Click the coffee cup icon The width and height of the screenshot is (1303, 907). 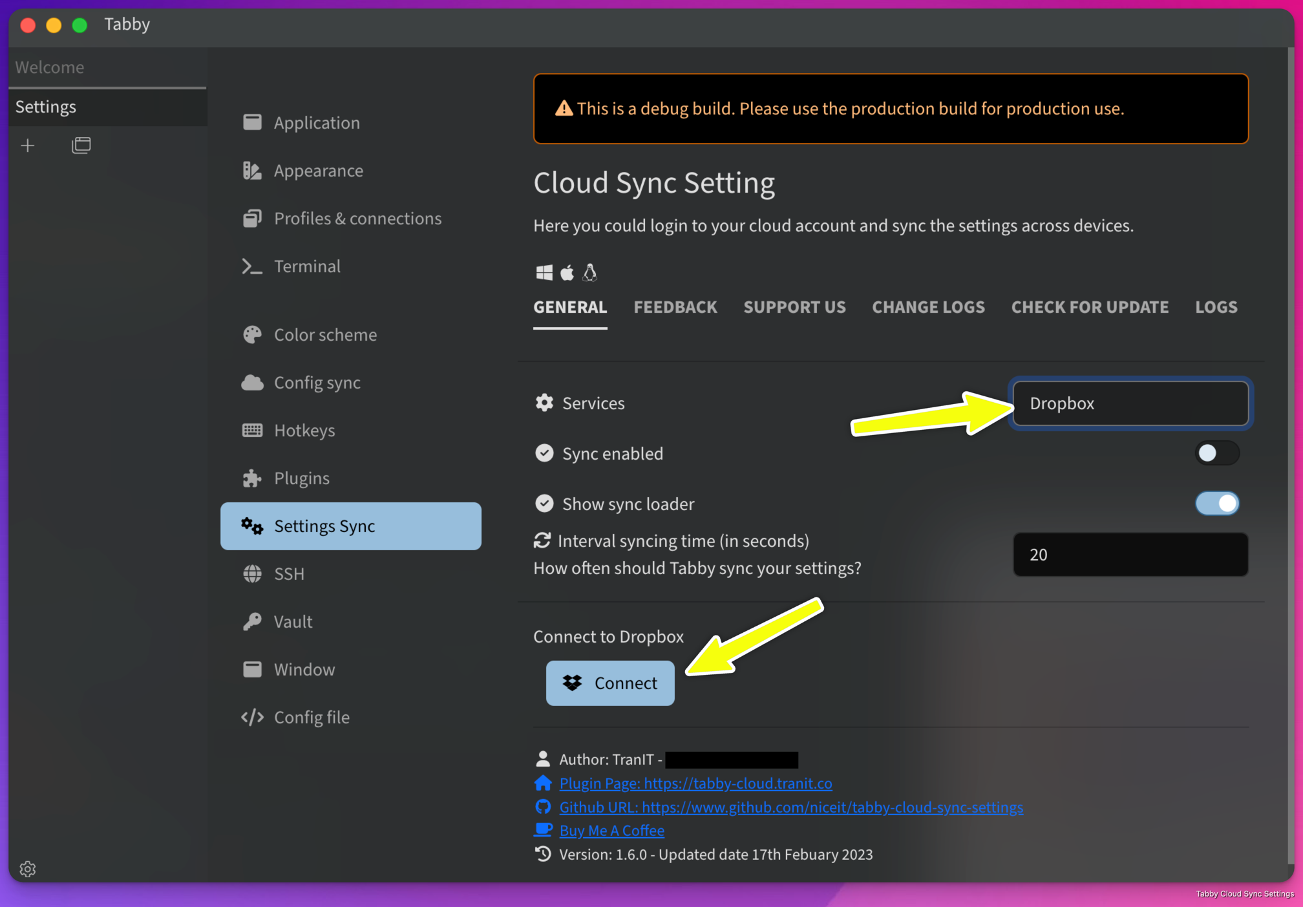pyautogui.click(x=543, y=829)
